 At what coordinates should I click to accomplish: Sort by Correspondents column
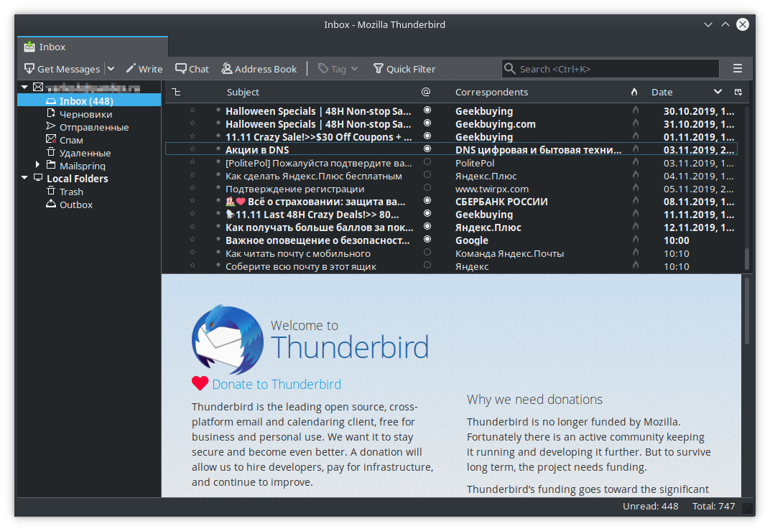pyautogui.click(x=491, y=93)
